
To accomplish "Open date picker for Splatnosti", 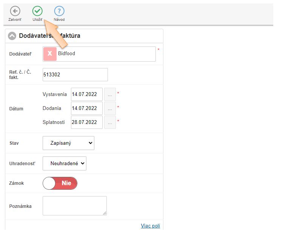I will (x=110, y=122).
